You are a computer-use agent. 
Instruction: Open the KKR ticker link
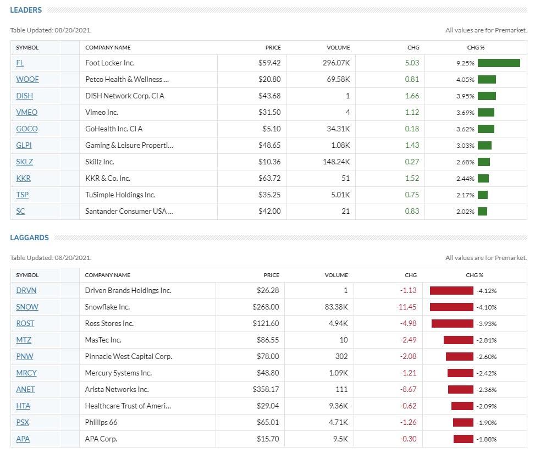[23, 179]
